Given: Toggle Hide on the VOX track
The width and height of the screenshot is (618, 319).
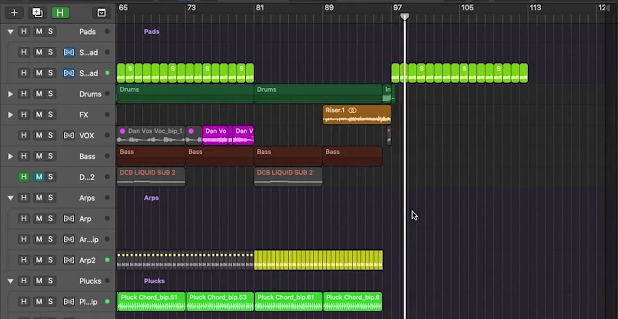Looking at the screenshot, I should [23, 135].
